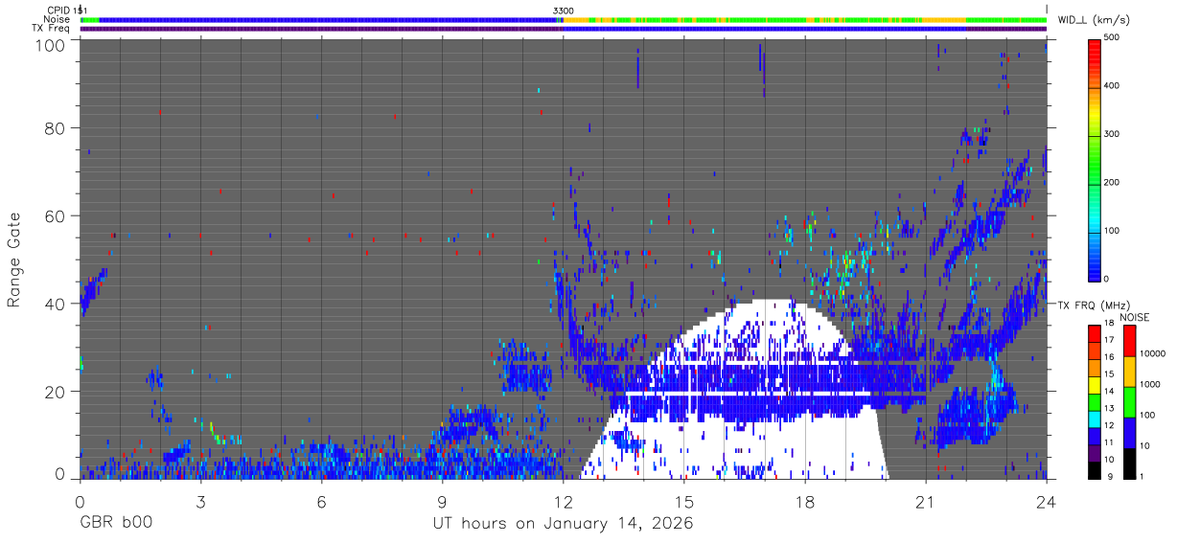Click the Range Gate axis title

tap(14, 260)
